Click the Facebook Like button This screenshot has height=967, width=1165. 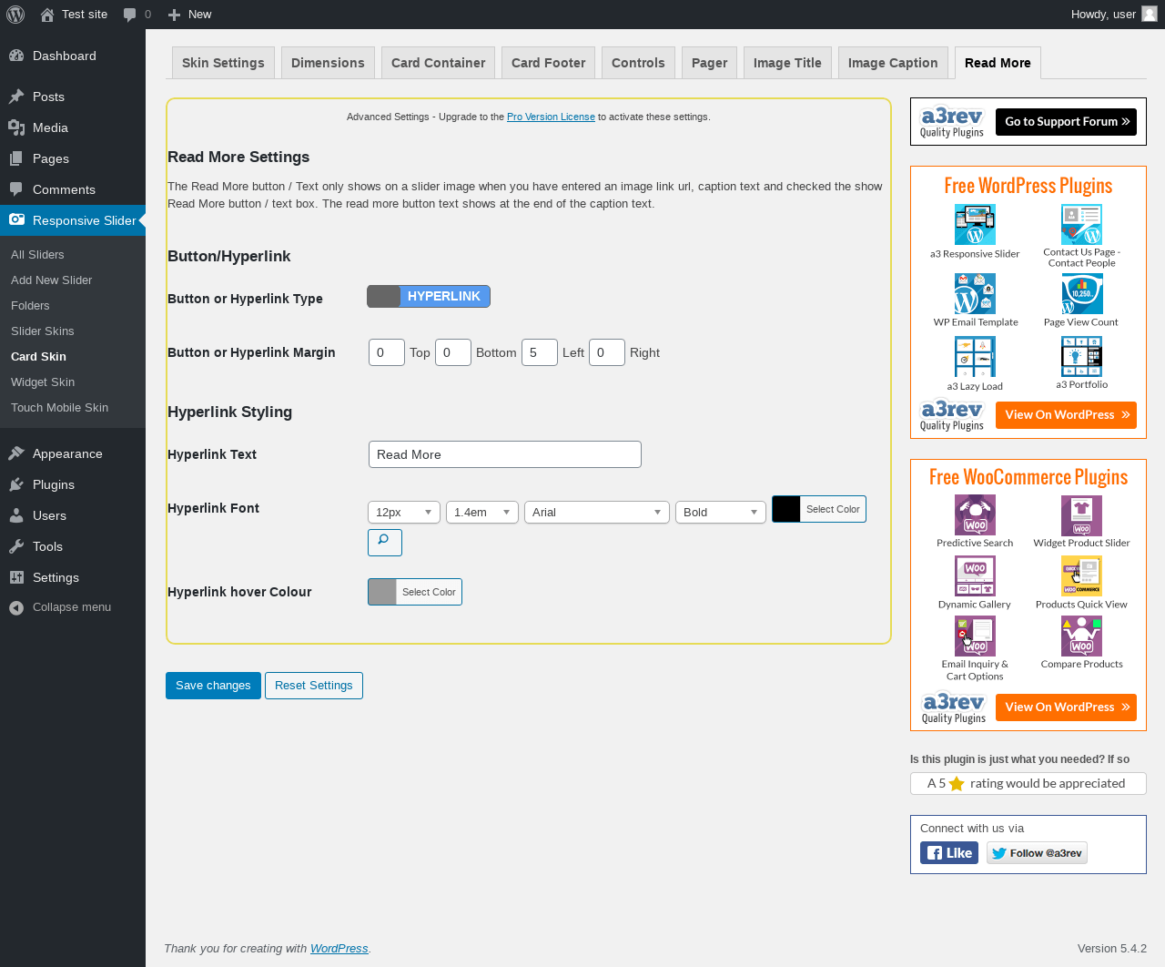point(949,853)
